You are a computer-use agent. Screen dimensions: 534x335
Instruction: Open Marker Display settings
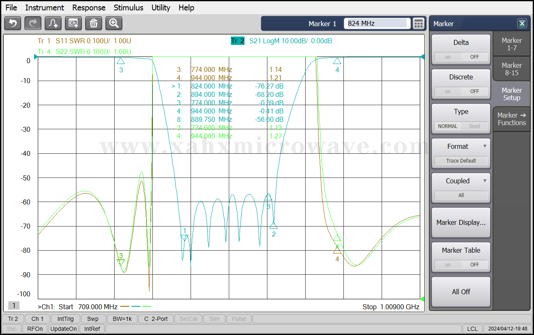pos(461,222)
